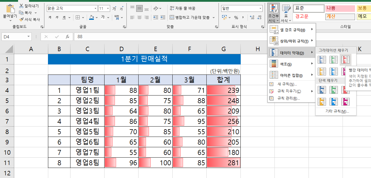This screenshot has width=371, height=178.
Task: Apply blue gradient data bar
Action: pyautogui.click(x=322, y=60)
